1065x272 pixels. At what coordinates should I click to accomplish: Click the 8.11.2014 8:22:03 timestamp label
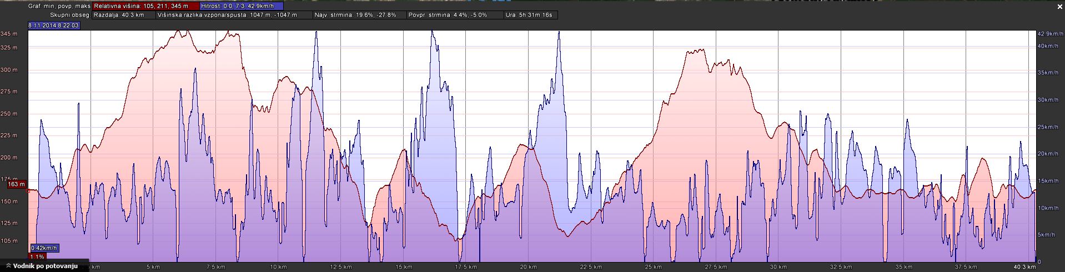[54, 26]
